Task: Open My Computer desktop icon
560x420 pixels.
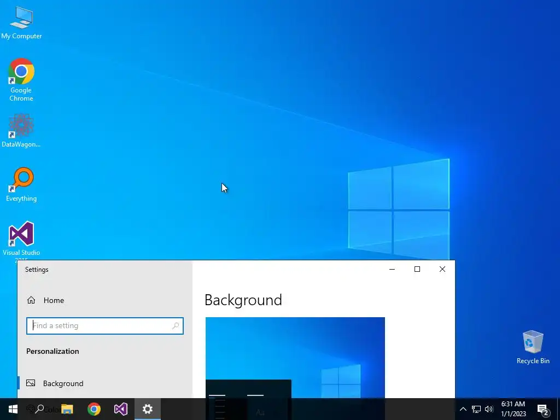Action: 21,22
